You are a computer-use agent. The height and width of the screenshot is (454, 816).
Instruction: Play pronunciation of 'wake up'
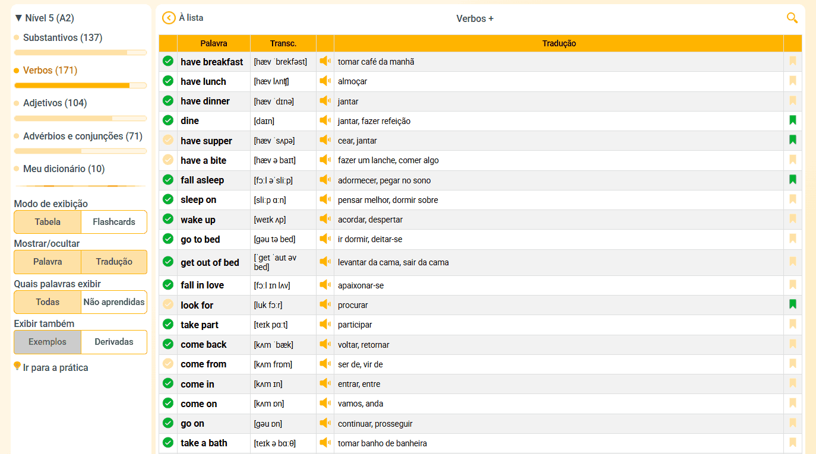[325, 219]
